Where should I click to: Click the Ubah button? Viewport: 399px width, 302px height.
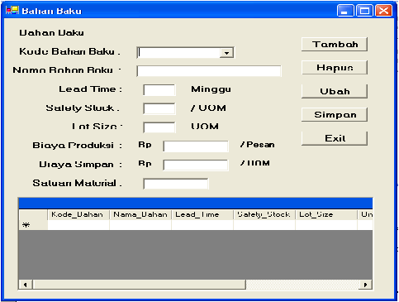point(335,91)
